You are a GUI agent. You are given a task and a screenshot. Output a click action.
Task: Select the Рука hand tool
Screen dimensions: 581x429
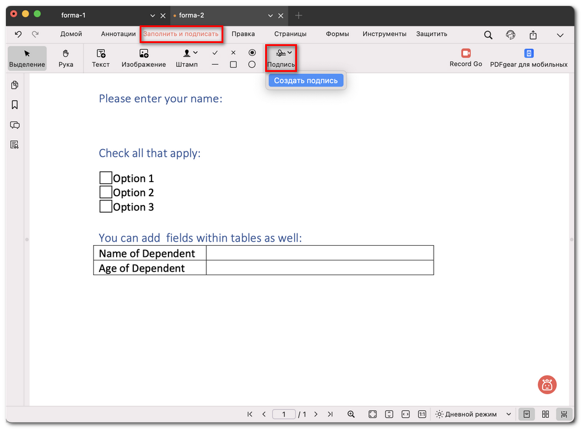tap(66, 58)
